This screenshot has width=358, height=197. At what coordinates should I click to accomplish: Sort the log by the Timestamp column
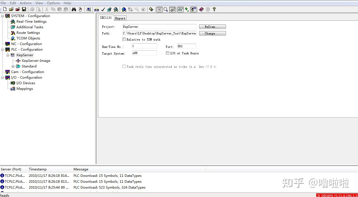[49, 169]
